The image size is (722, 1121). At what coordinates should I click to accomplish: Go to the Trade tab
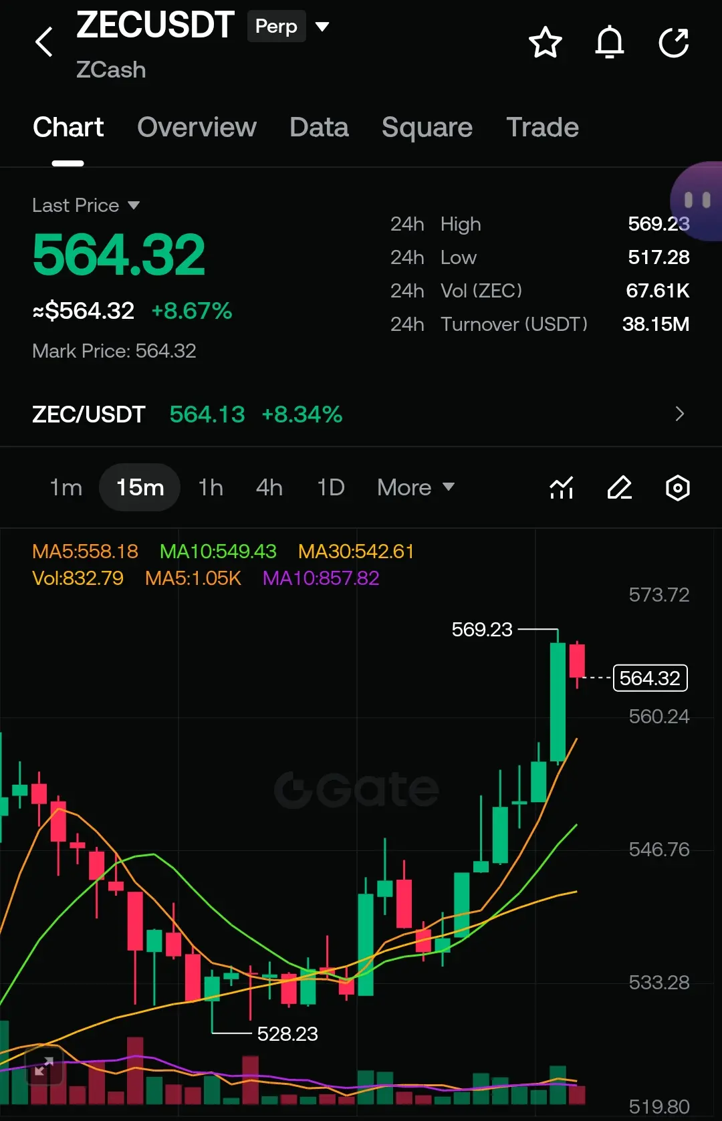coord(542,127)
